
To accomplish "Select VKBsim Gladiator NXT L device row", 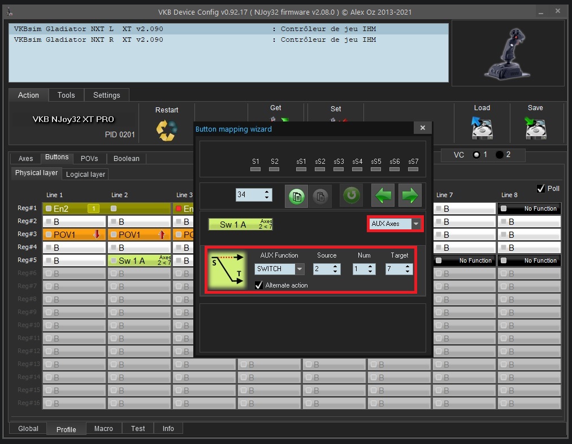I will click(228, 29).
